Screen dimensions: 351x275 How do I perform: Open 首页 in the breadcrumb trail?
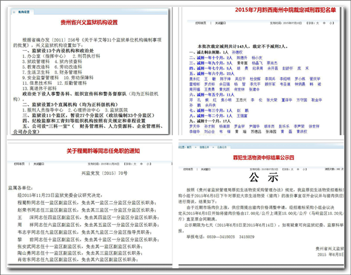(x=189, y=147)
